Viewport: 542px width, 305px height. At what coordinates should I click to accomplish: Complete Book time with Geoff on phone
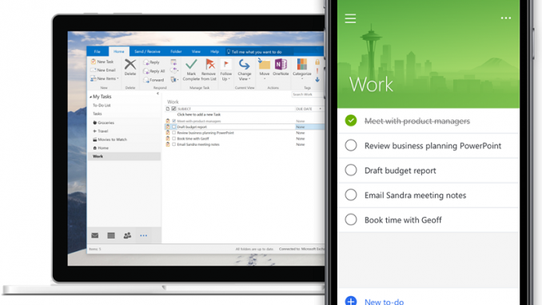(x=351, y=219)
